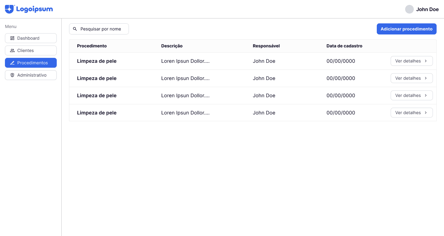Click the Dashboard grid icon
Viewport: 444px width, 236px height.
(x=12, y=38)
